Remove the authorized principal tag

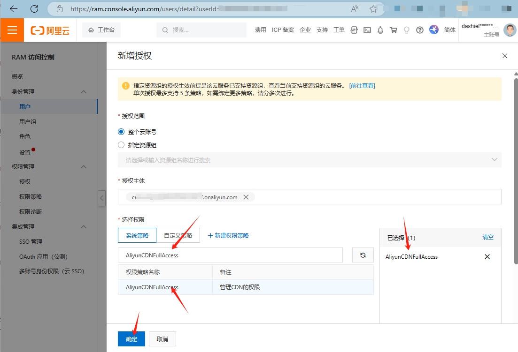coord(246,197)
